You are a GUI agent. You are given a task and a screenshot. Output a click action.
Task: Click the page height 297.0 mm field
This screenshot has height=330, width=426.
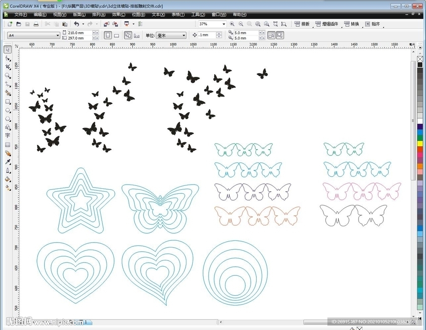click(x=79, y=38)
